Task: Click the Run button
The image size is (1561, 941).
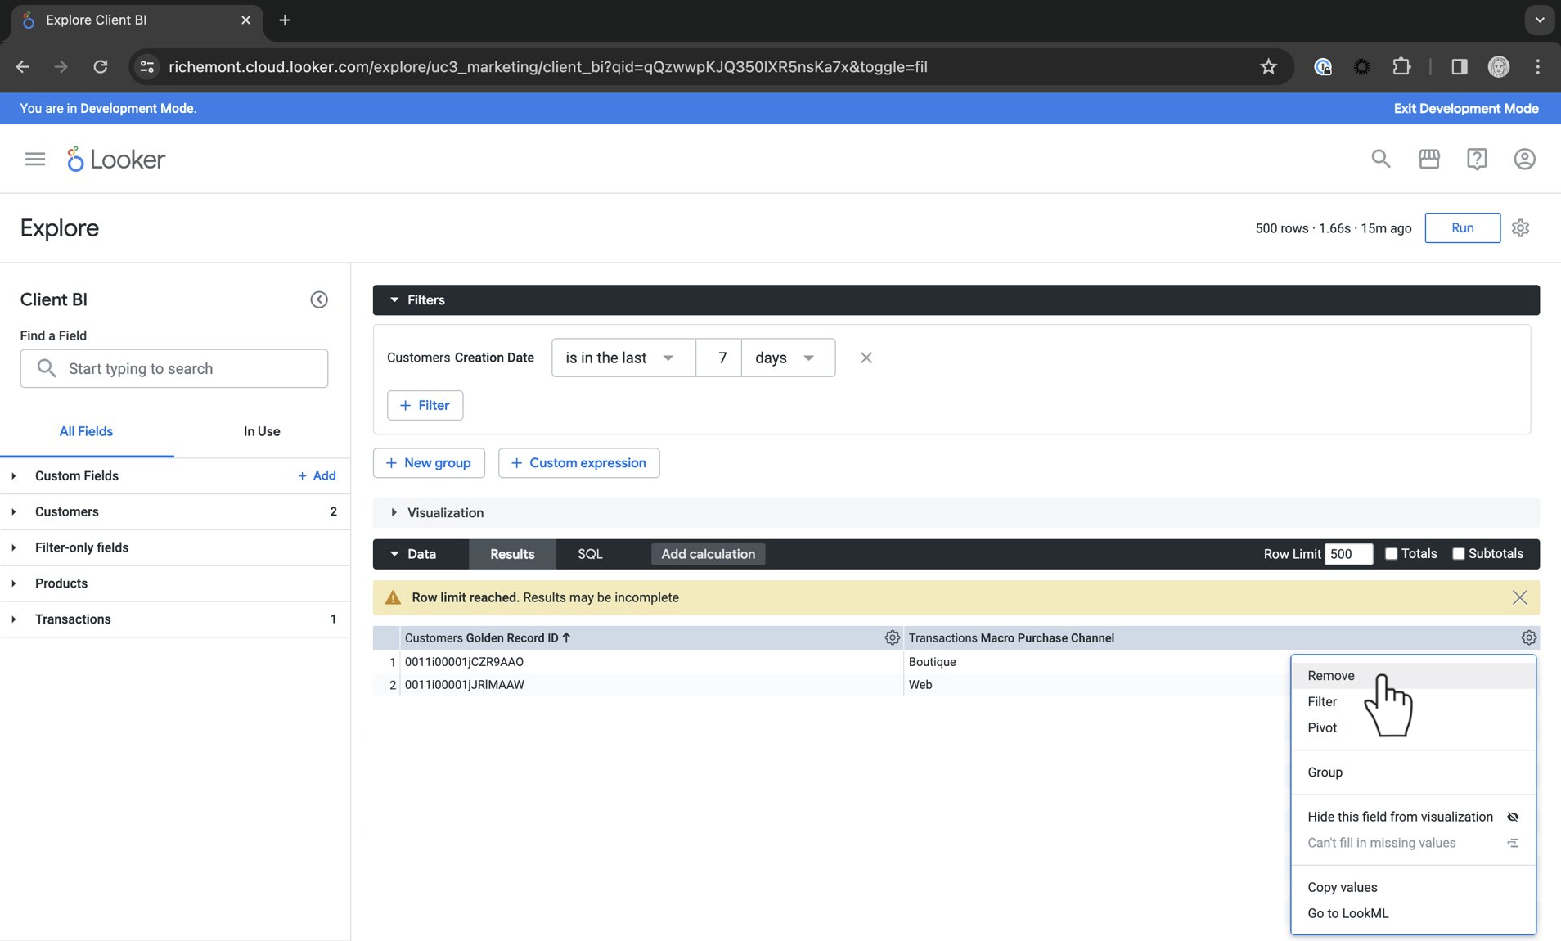Action: (1462, 228)
